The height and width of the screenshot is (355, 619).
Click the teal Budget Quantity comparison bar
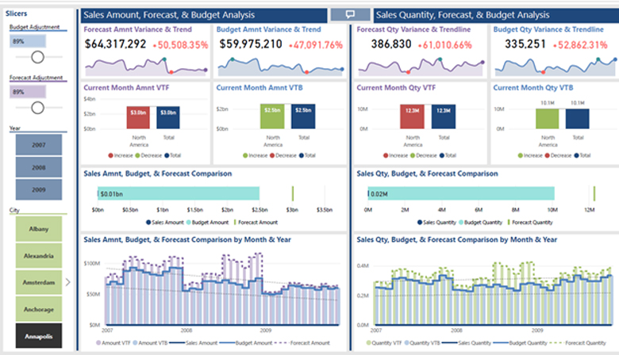460,194
